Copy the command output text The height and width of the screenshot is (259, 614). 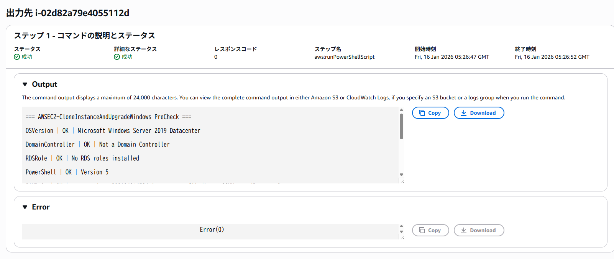pos(430,113)
